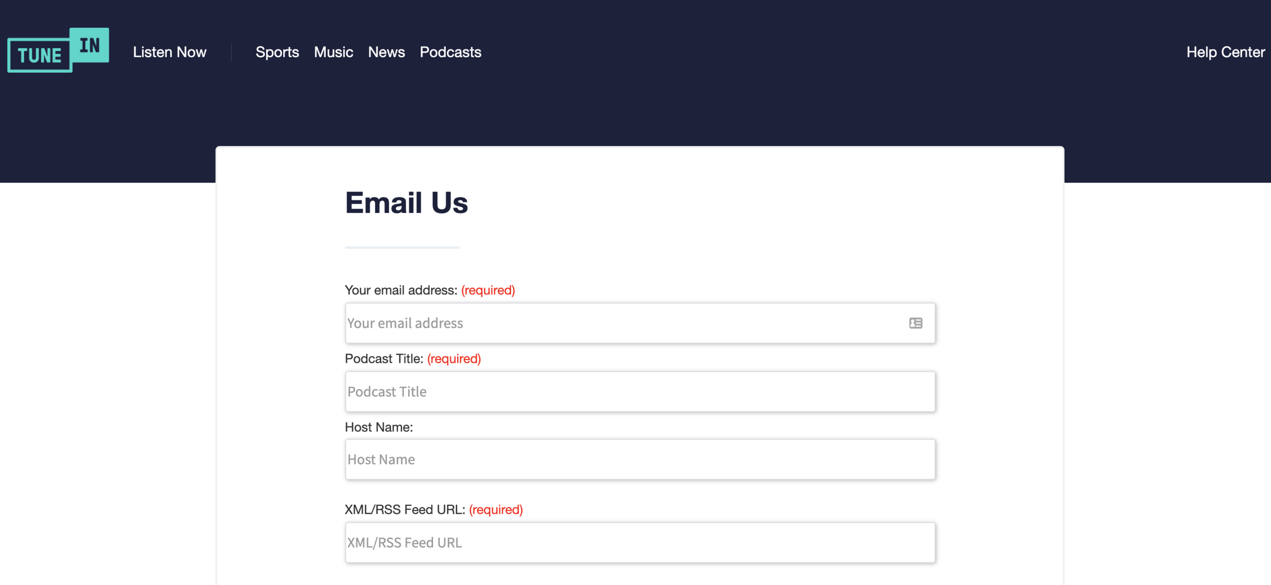The width and height of the screenshot is (1271, 585).
Task: Click the Host Name label
Action: click(380, 427)
